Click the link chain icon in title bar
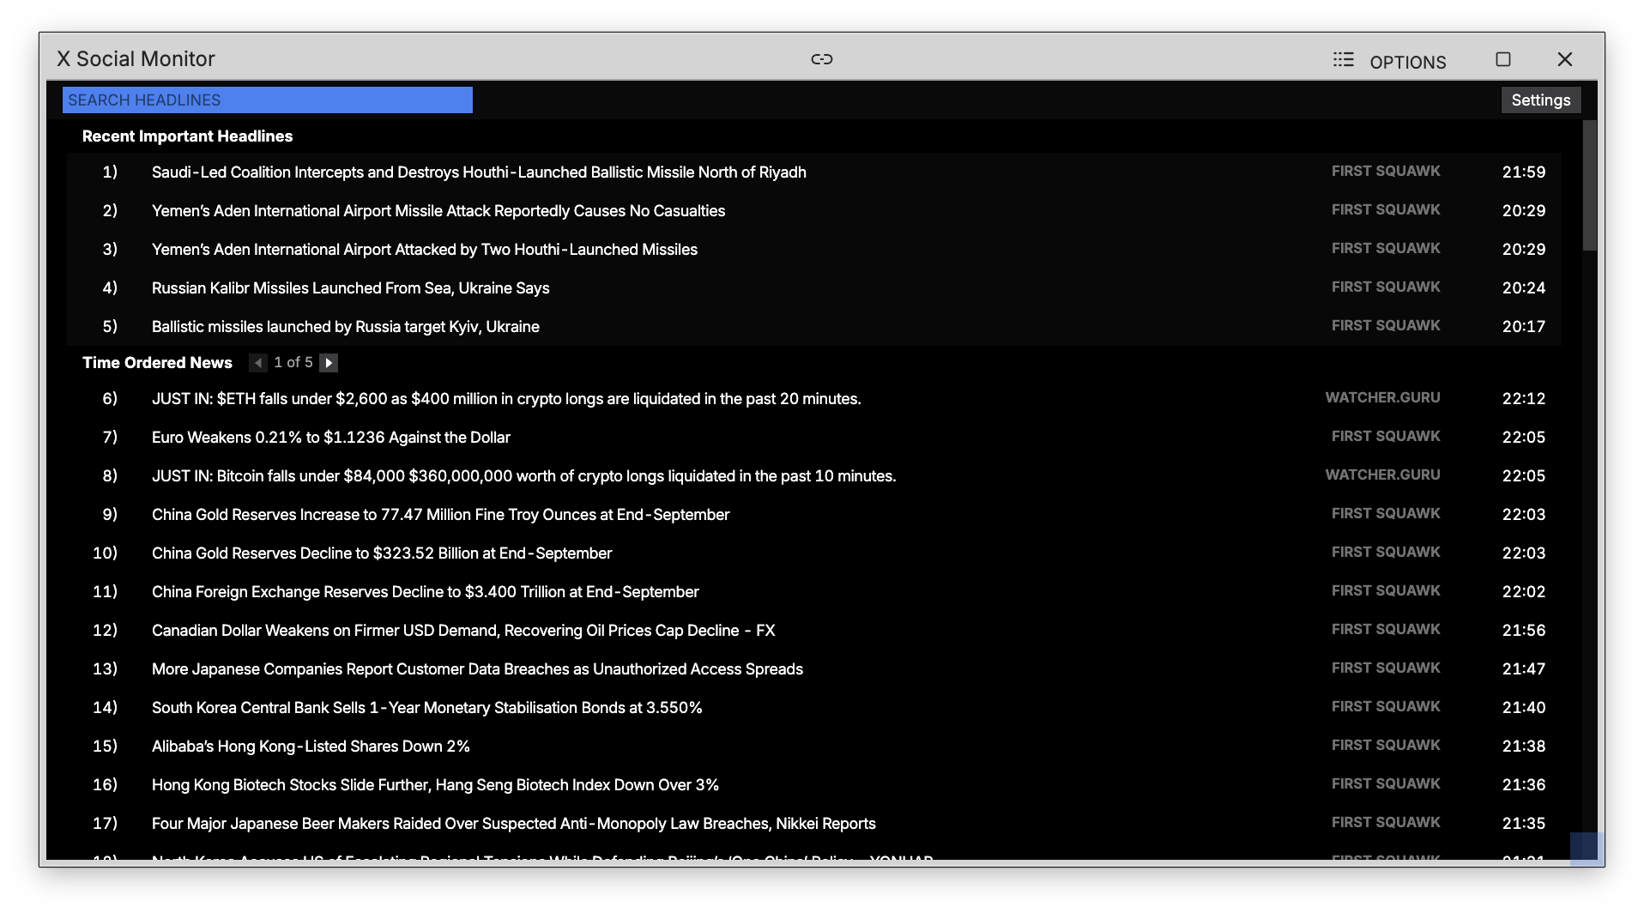The image size is (1644, 913). [821, 59]
